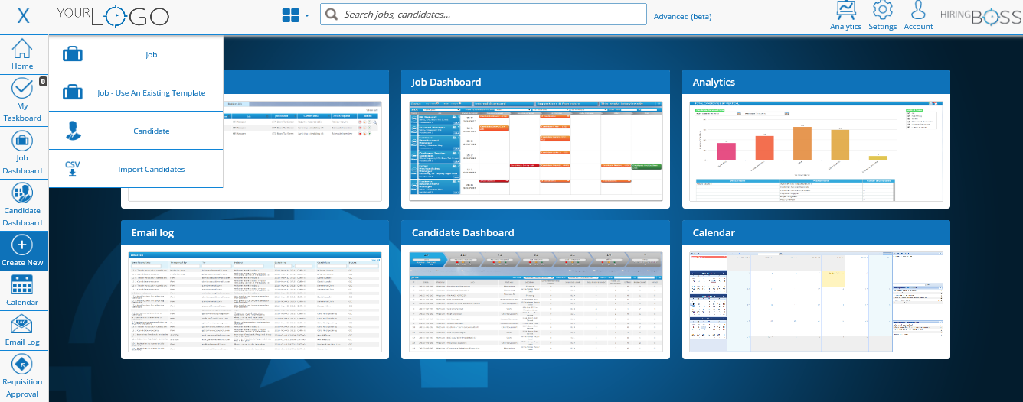Open Advanced (beta) search link
This screenshot has height=402, width=1023.
tap(682, 17)
